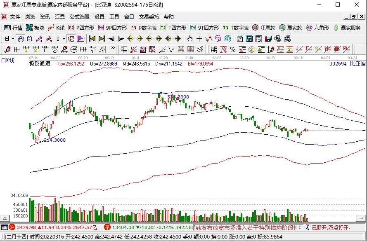367x241 pixels.
Task: Select the hand pan tool
Action: click(x=189, y=39)
